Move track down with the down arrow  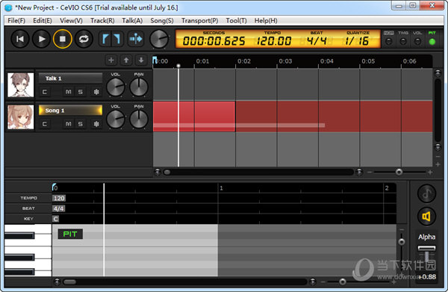(x=141, y=60)
